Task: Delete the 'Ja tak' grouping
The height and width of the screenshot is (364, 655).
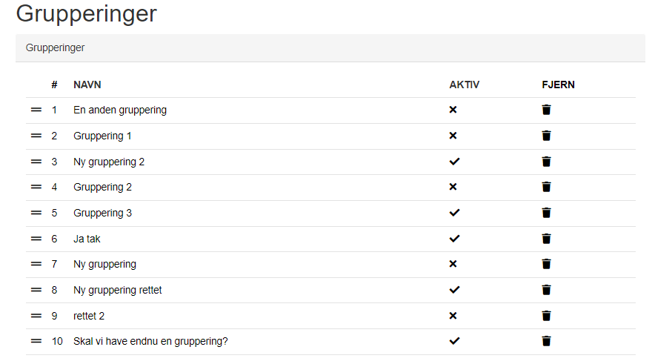Action: pos(546,239)
